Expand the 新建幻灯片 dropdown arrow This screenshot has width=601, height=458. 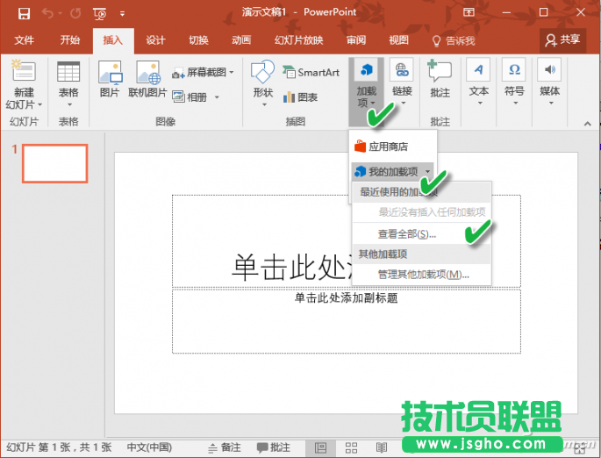[x=39, y=104]
